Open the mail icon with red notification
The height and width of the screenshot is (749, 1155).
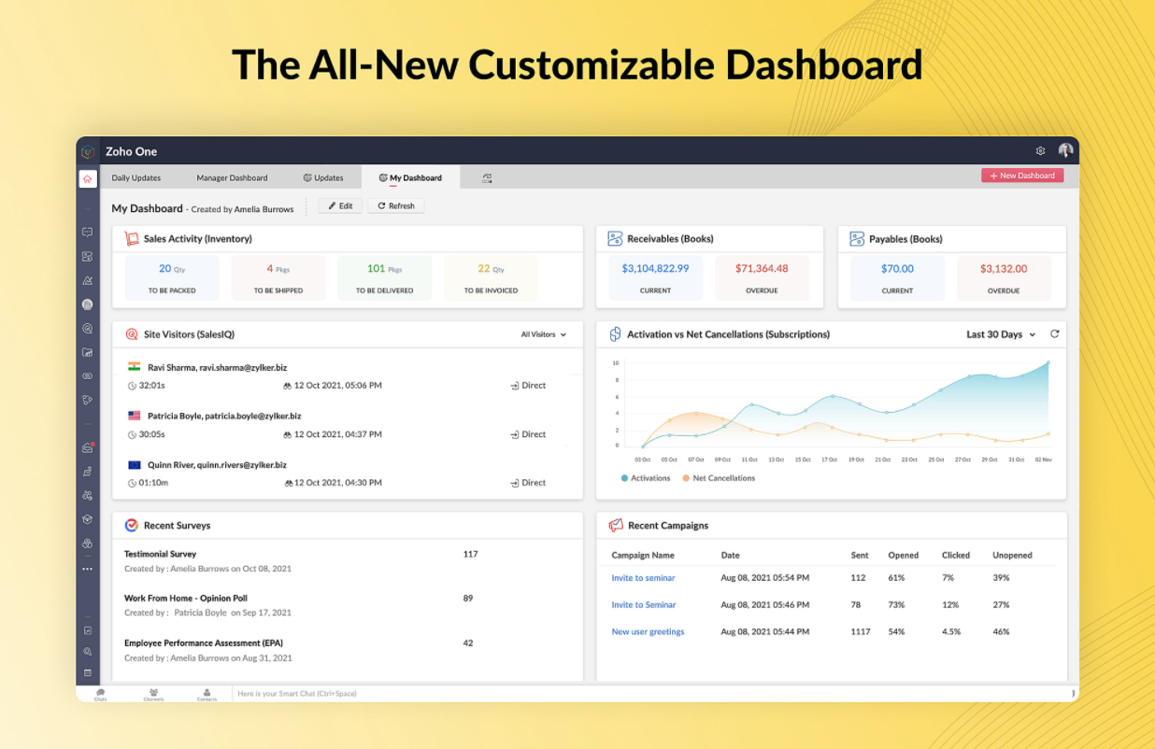click(x=88, y=448)
